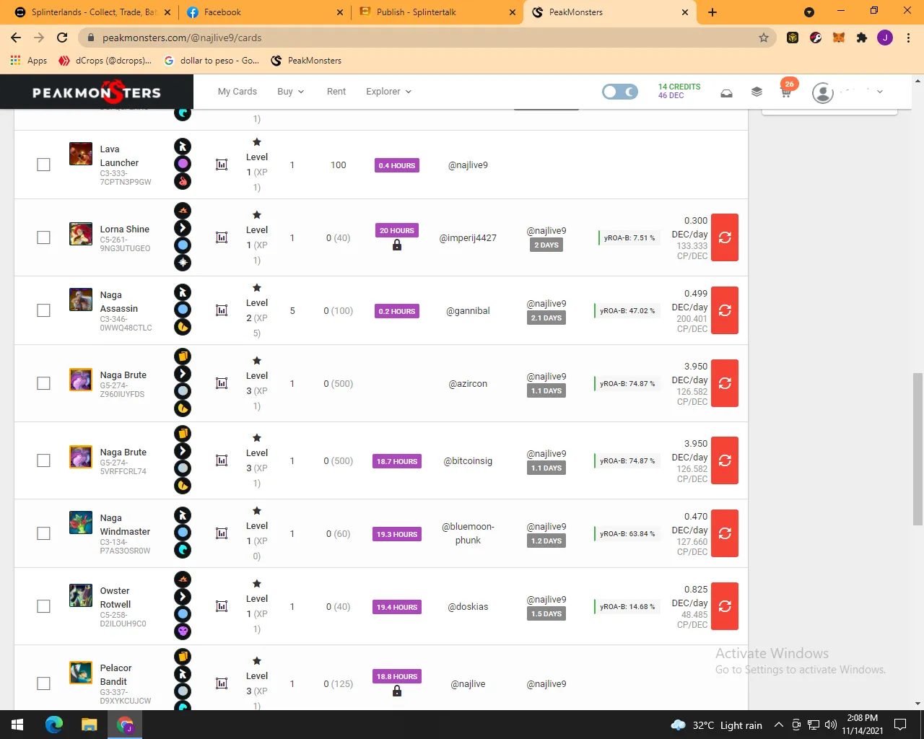
Task: Open the dCrops bookmark
Action: tap(105, 61)
